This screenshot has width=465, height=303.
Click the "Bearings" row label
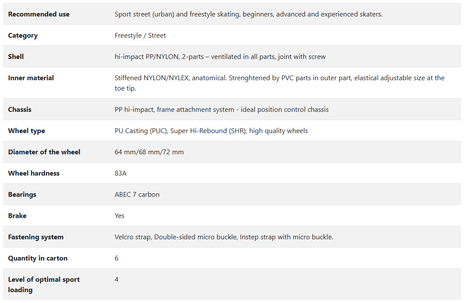[x=22, y=195]
